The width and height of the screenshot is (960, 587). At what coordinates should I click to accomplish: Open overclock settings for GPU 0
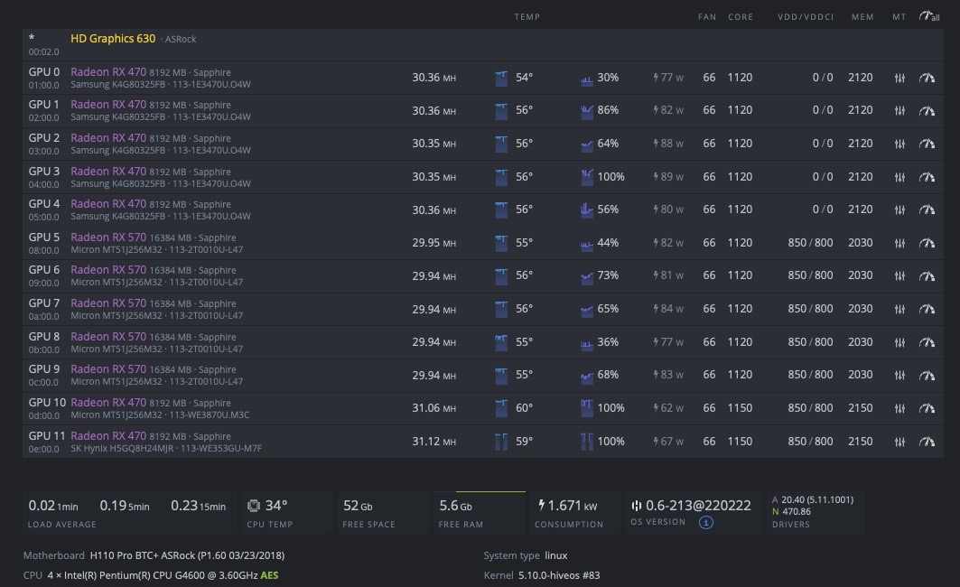pos(900,78)
